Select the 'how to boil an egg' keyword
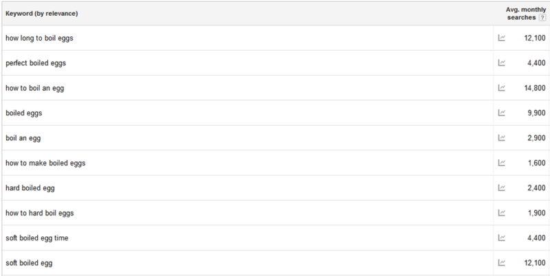This screenshot has height=276, width=550. (x=35, y=89)
